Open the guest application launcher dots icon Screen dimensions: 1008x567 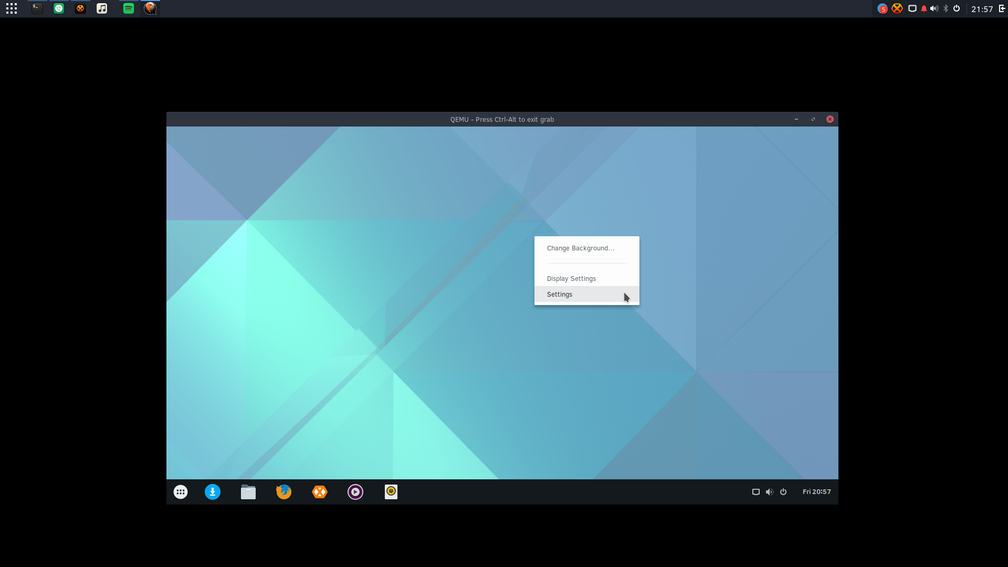pos(181,492)
